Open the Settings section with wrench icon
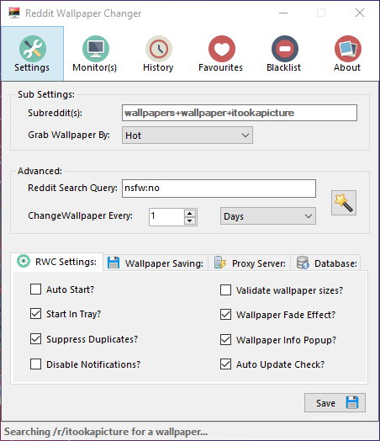This screenshot has height=441, width=380. pos(32,54)
